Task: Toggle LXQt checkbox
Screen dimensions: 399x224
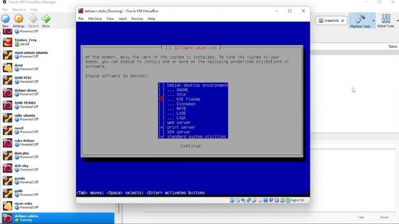Action: click(x=161, y=118)
